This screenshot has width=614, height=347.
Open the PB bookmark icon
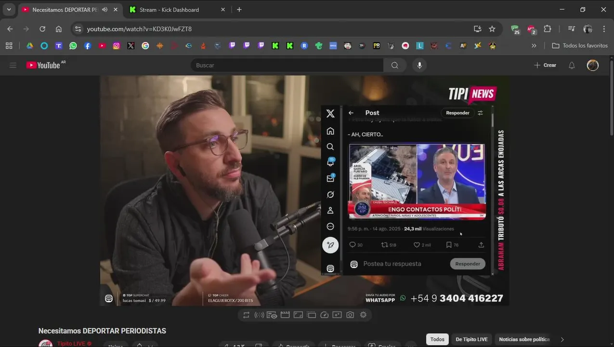tap(377, 46)
